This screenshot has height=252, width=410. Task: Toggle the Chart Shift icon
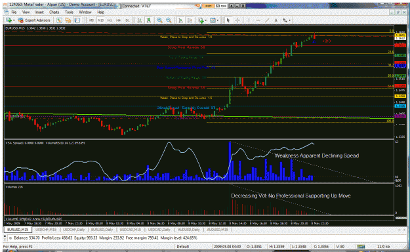click(190, 20)
